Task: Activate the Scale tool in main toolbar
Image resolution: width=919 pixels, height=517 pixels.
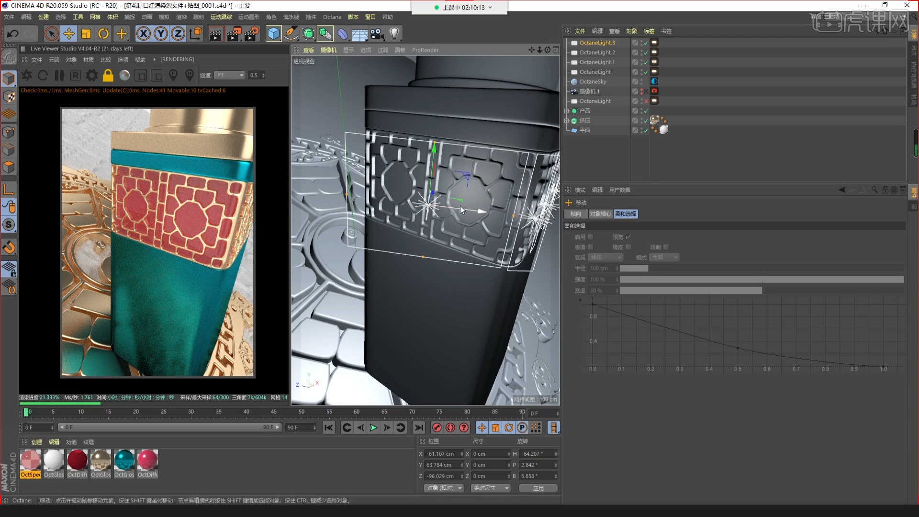Action: (x=86, y=34)
